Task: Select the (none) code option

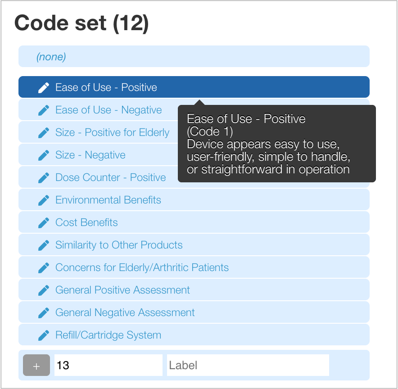Action: pyautogui.click(x=194, y=56)
